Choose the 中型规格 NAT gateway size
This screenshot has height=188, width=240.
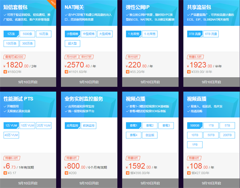88,34
